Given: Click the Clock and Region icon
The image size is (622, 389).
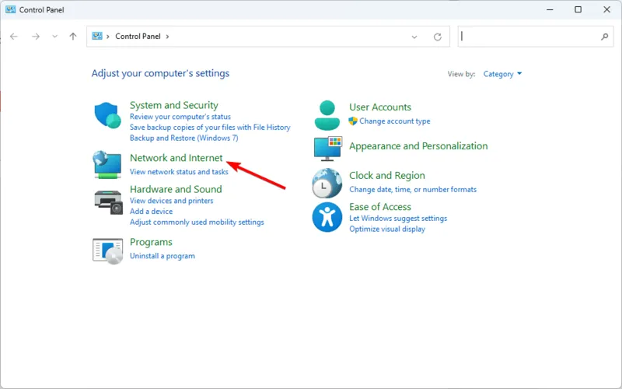Looking at the screenshot, I should pyautogui.click(x=327, y=183).
